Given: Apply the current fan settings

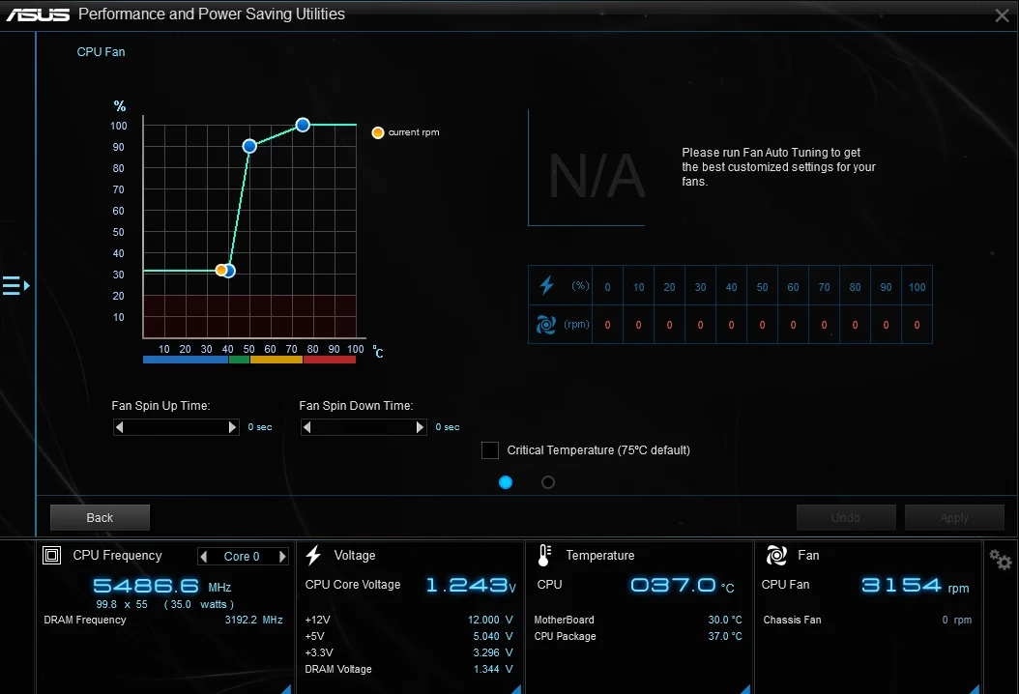Looking at the screenshot, I should 953,517.
